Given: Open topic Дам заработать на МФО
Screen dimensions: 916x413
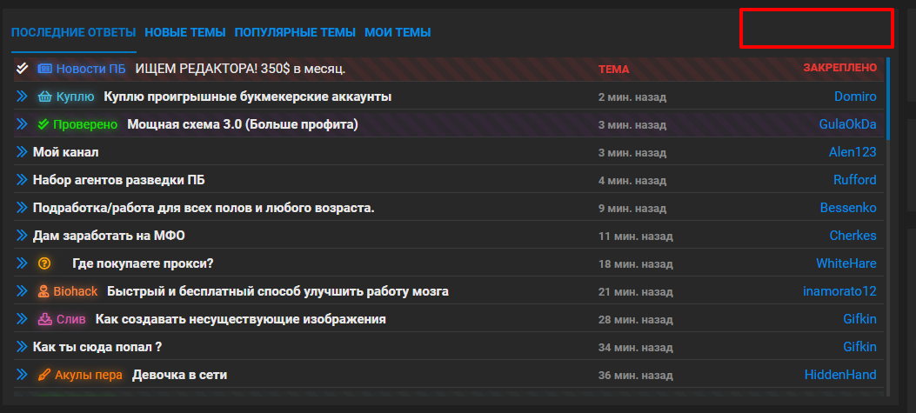Looking at the screenshot, I should (110, 236).
